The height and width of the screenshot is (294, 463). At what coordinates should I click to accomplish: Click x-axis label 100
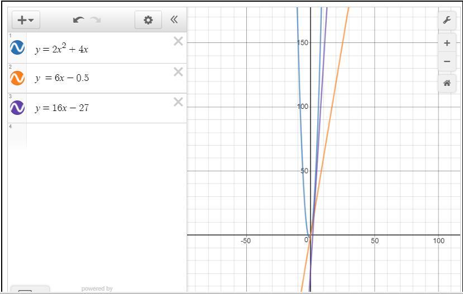pyautogui.click(x=438, y=241)
